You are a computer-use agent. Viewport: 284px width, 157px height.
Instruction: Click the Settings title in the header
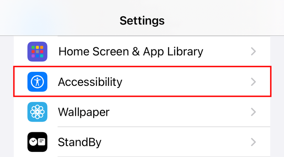(x=142, y=21)
